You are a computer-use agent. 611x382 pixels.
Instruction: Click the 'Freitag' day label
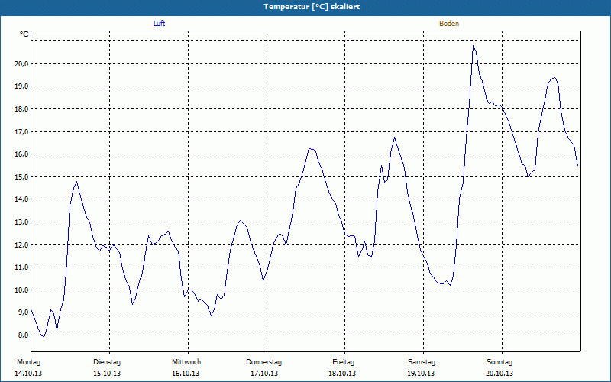point(343,362)
